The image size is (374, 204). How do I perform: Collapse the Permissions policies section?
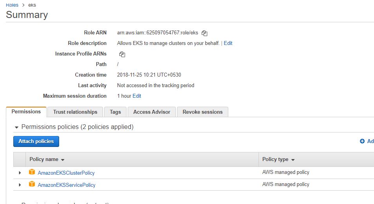click(x=16, y=127)
